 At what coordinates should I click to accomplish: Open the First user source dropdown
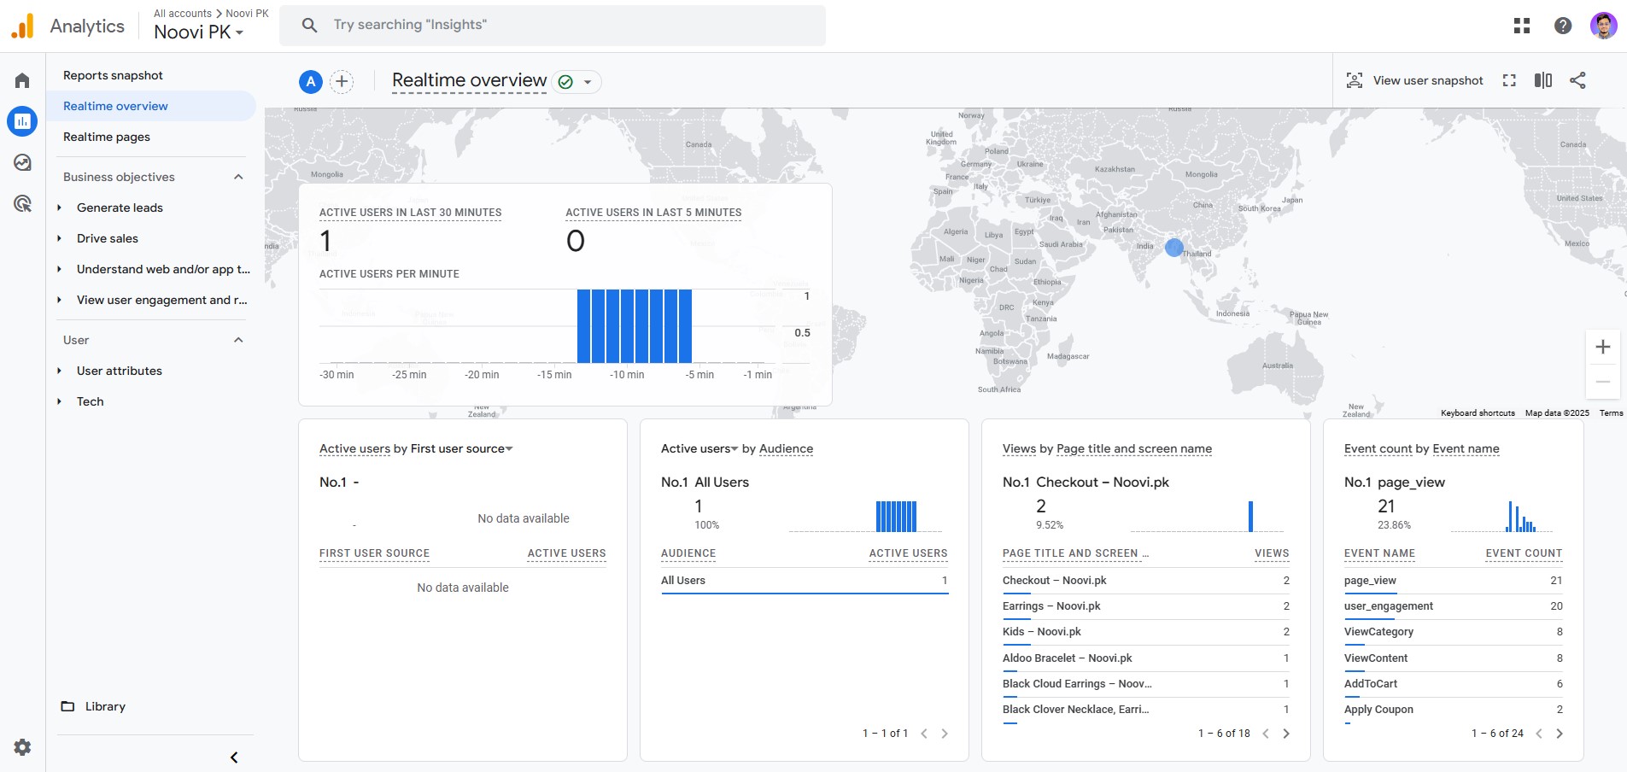tap(509, 449)
